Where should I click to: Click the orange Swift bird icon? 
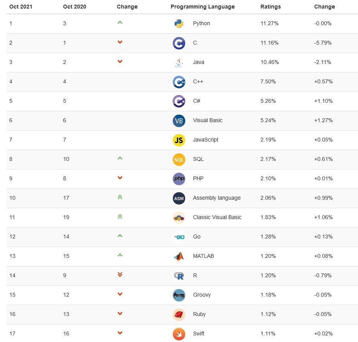click(x=179, y=334)
